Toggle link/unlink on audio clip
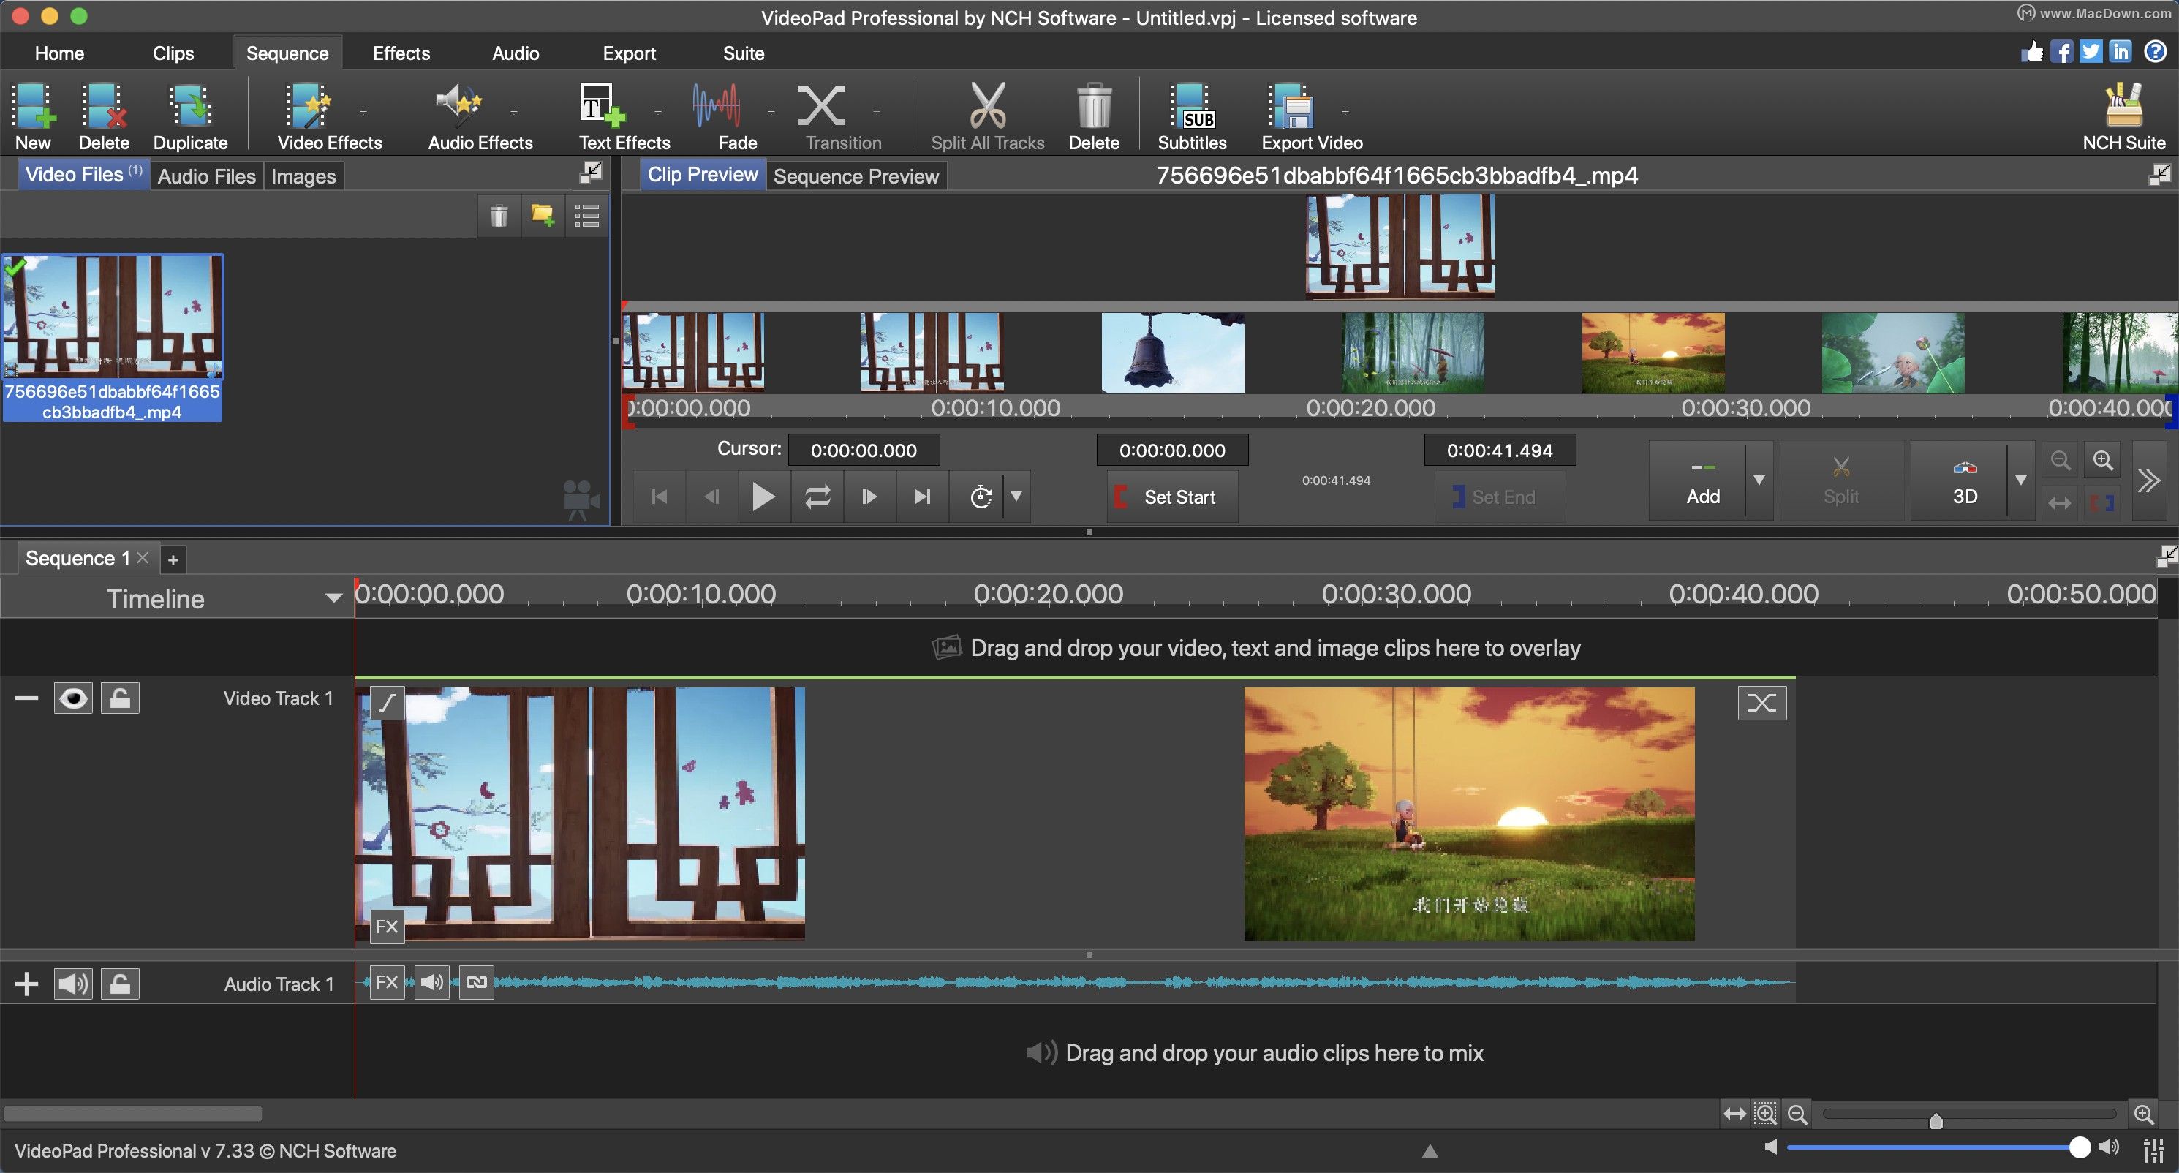Image resolution: width=2179 pixels, height=1173 pixels. [476, 982]
